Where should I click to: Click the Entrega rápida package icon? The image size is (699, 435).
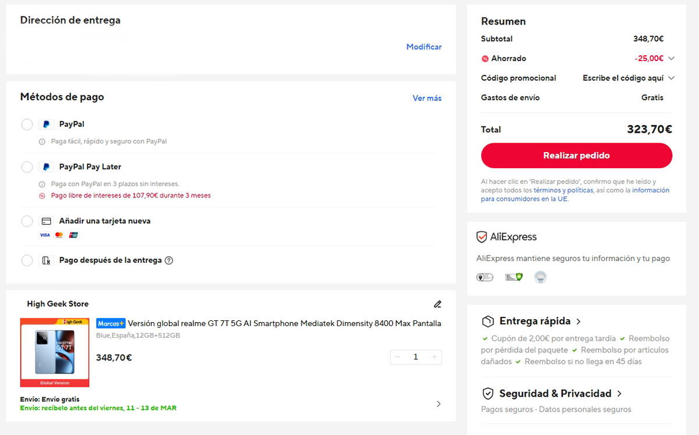(x=488, y=321)
